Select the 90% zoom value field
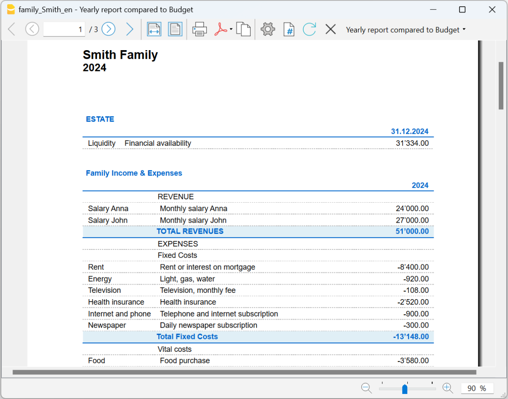508x399 pixels. 477,388
